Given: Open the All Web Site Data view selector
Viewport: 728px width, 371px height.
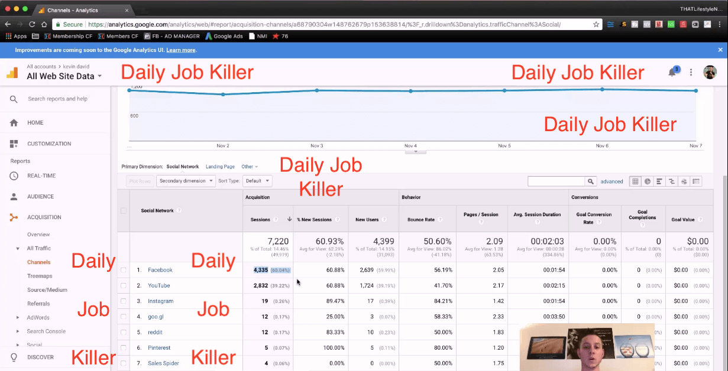Looking at the screenshot, I should (x=64, y=76).
